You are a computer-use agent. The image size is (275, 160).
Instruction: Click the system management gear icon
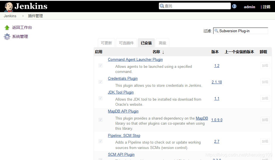7,36
